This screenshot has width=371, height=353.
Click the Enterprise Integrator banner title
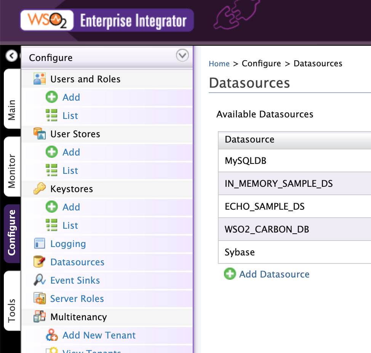click(x=133, y=21)
